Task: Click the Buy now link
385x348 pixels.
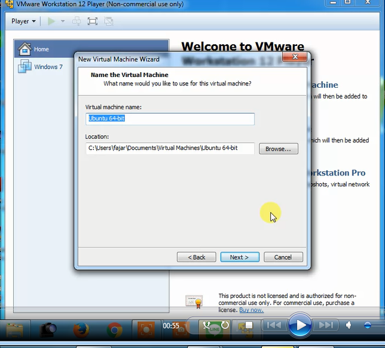Action: pos(252,310)
